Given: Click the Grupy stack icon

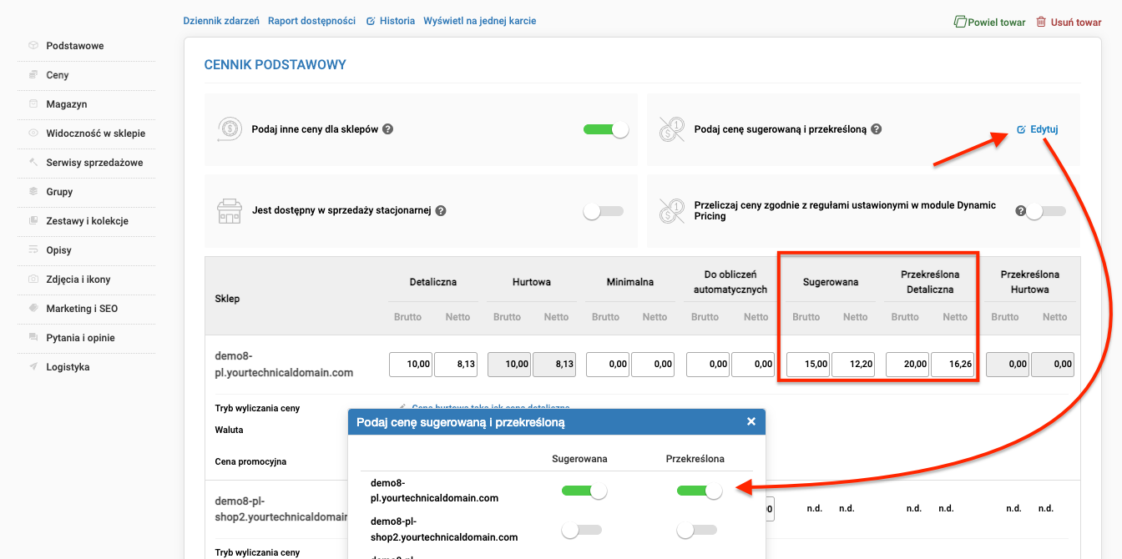Looking at the screenshot, I should click(33, 192).
